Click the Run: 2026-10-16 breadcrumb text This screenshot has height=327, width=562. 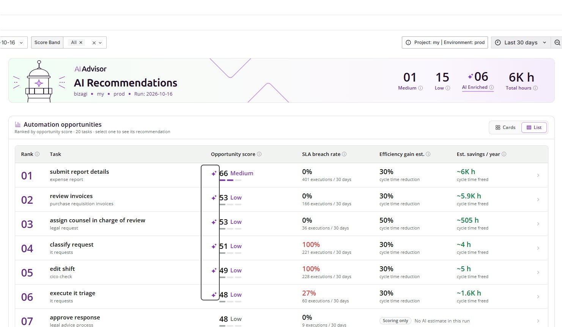coord(153,94)
